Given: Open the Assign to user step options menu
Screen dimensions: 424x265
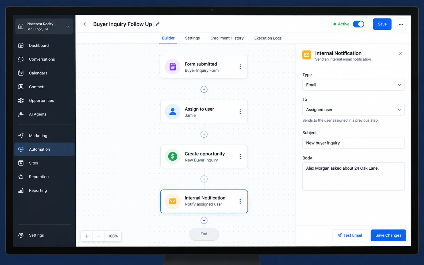Looking at the screenshot, I should tap(240, 112).
